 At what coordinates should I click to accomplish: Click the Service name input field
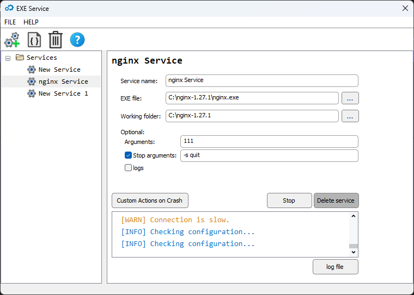point(262,80)
